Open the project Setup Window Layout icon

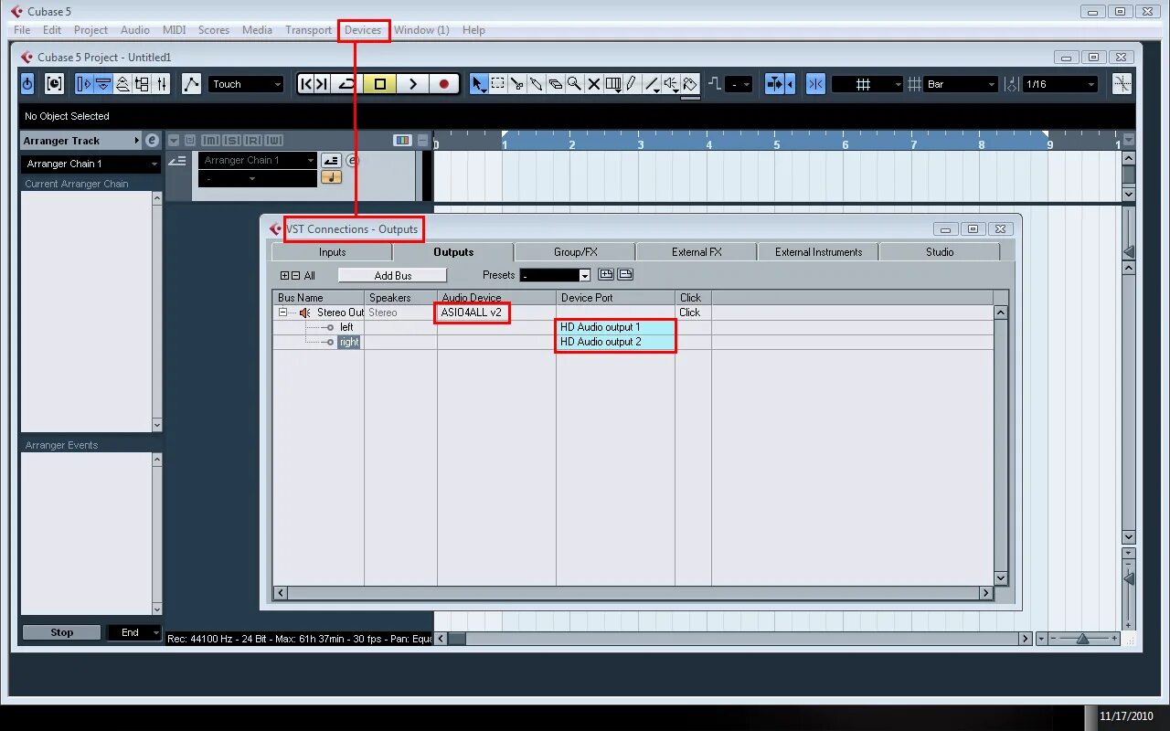pos(54,84)
